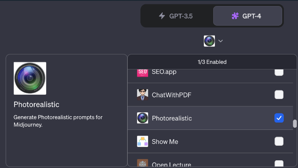This screenshot has height=168, width=298.
Task: Click the purple puzzle piece plugin icon
Action: point(235,16)
